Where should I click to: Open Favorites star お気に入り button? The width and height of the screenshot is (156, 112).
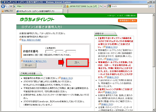pos(7,11)
